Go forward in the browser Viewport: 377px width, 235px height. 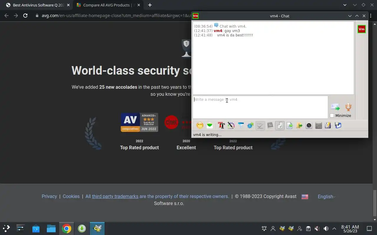[x=16, y=16]
